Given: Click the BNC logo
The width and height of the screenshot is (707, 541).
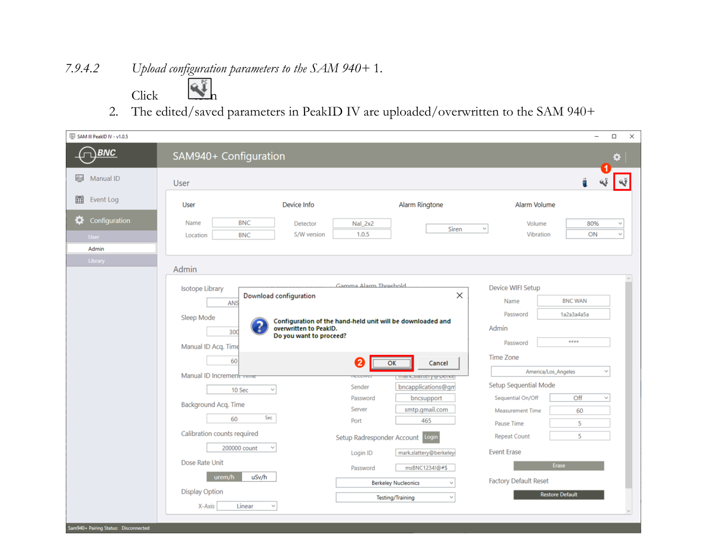Looking at the screenshot, I should 97,155.
